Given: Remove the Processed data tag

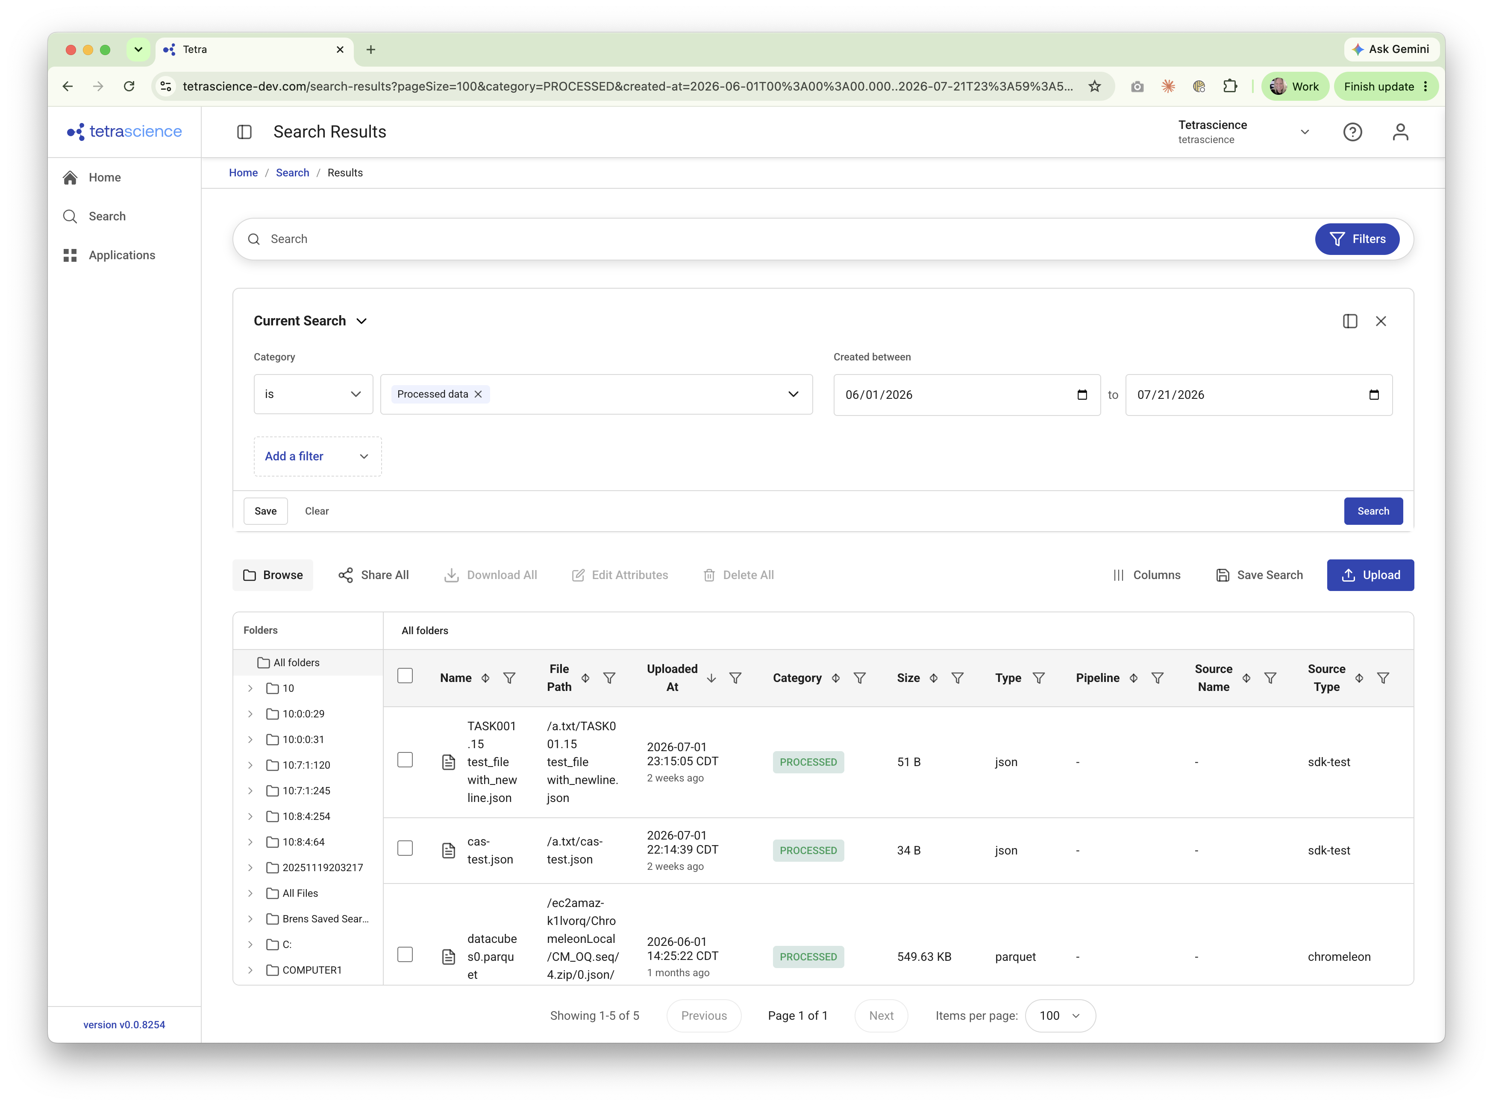Looking at the screenshot, I should tap(478, 394).
